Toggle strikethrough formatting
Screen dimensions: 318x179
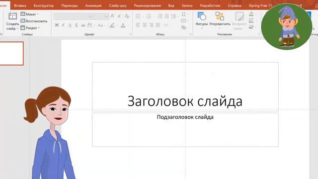click(83, 25)
